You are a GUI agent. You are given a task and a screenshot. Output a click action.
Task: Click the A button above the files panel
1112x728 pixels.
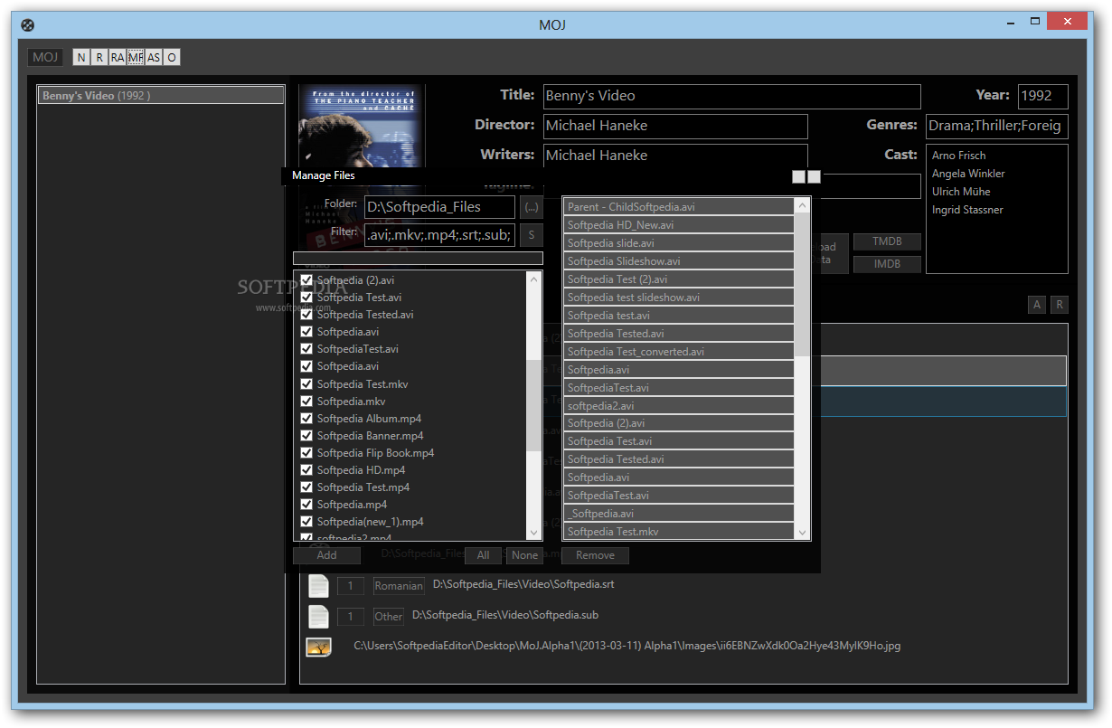[1037, 305]
